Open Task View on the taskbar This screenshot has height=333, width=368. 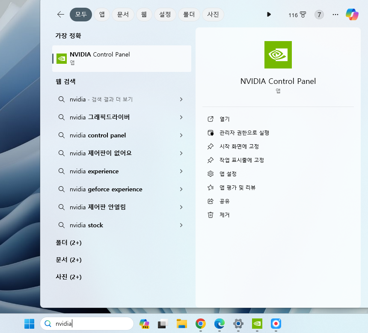(x=163, y=324)
